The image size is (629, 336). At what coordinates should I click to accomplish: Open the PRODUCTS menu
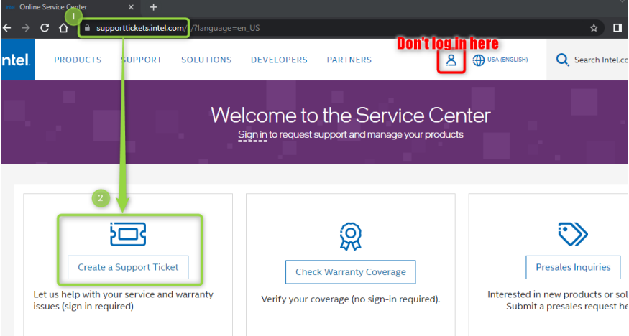coord(78,60)
